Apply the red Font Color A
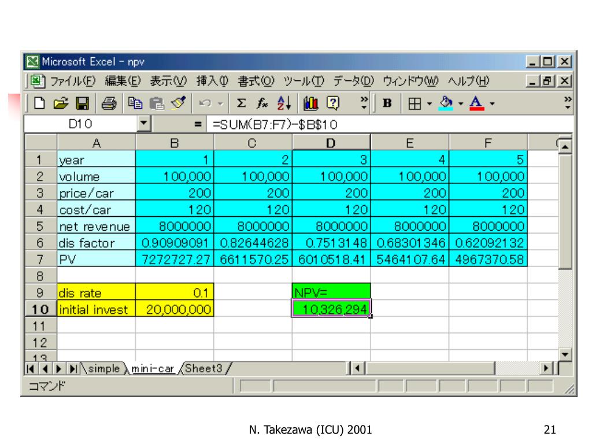Image resolution: width=592 pixels, height=444 pixels. pyautogui.click(x=477, y=103)
